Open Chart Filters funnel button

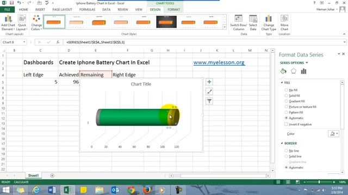(209, 101)
